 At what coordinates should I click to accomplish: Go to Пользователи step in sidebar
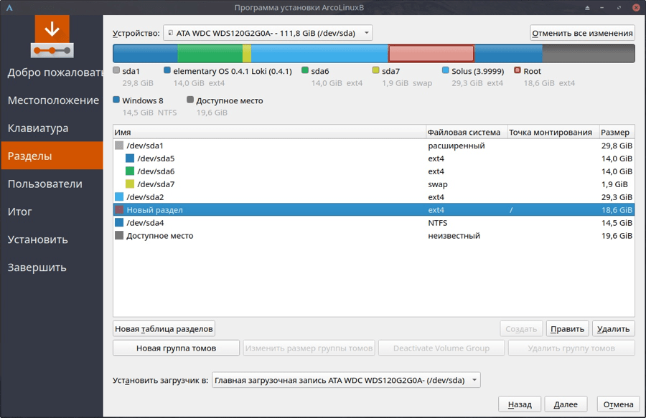[45, 184]
